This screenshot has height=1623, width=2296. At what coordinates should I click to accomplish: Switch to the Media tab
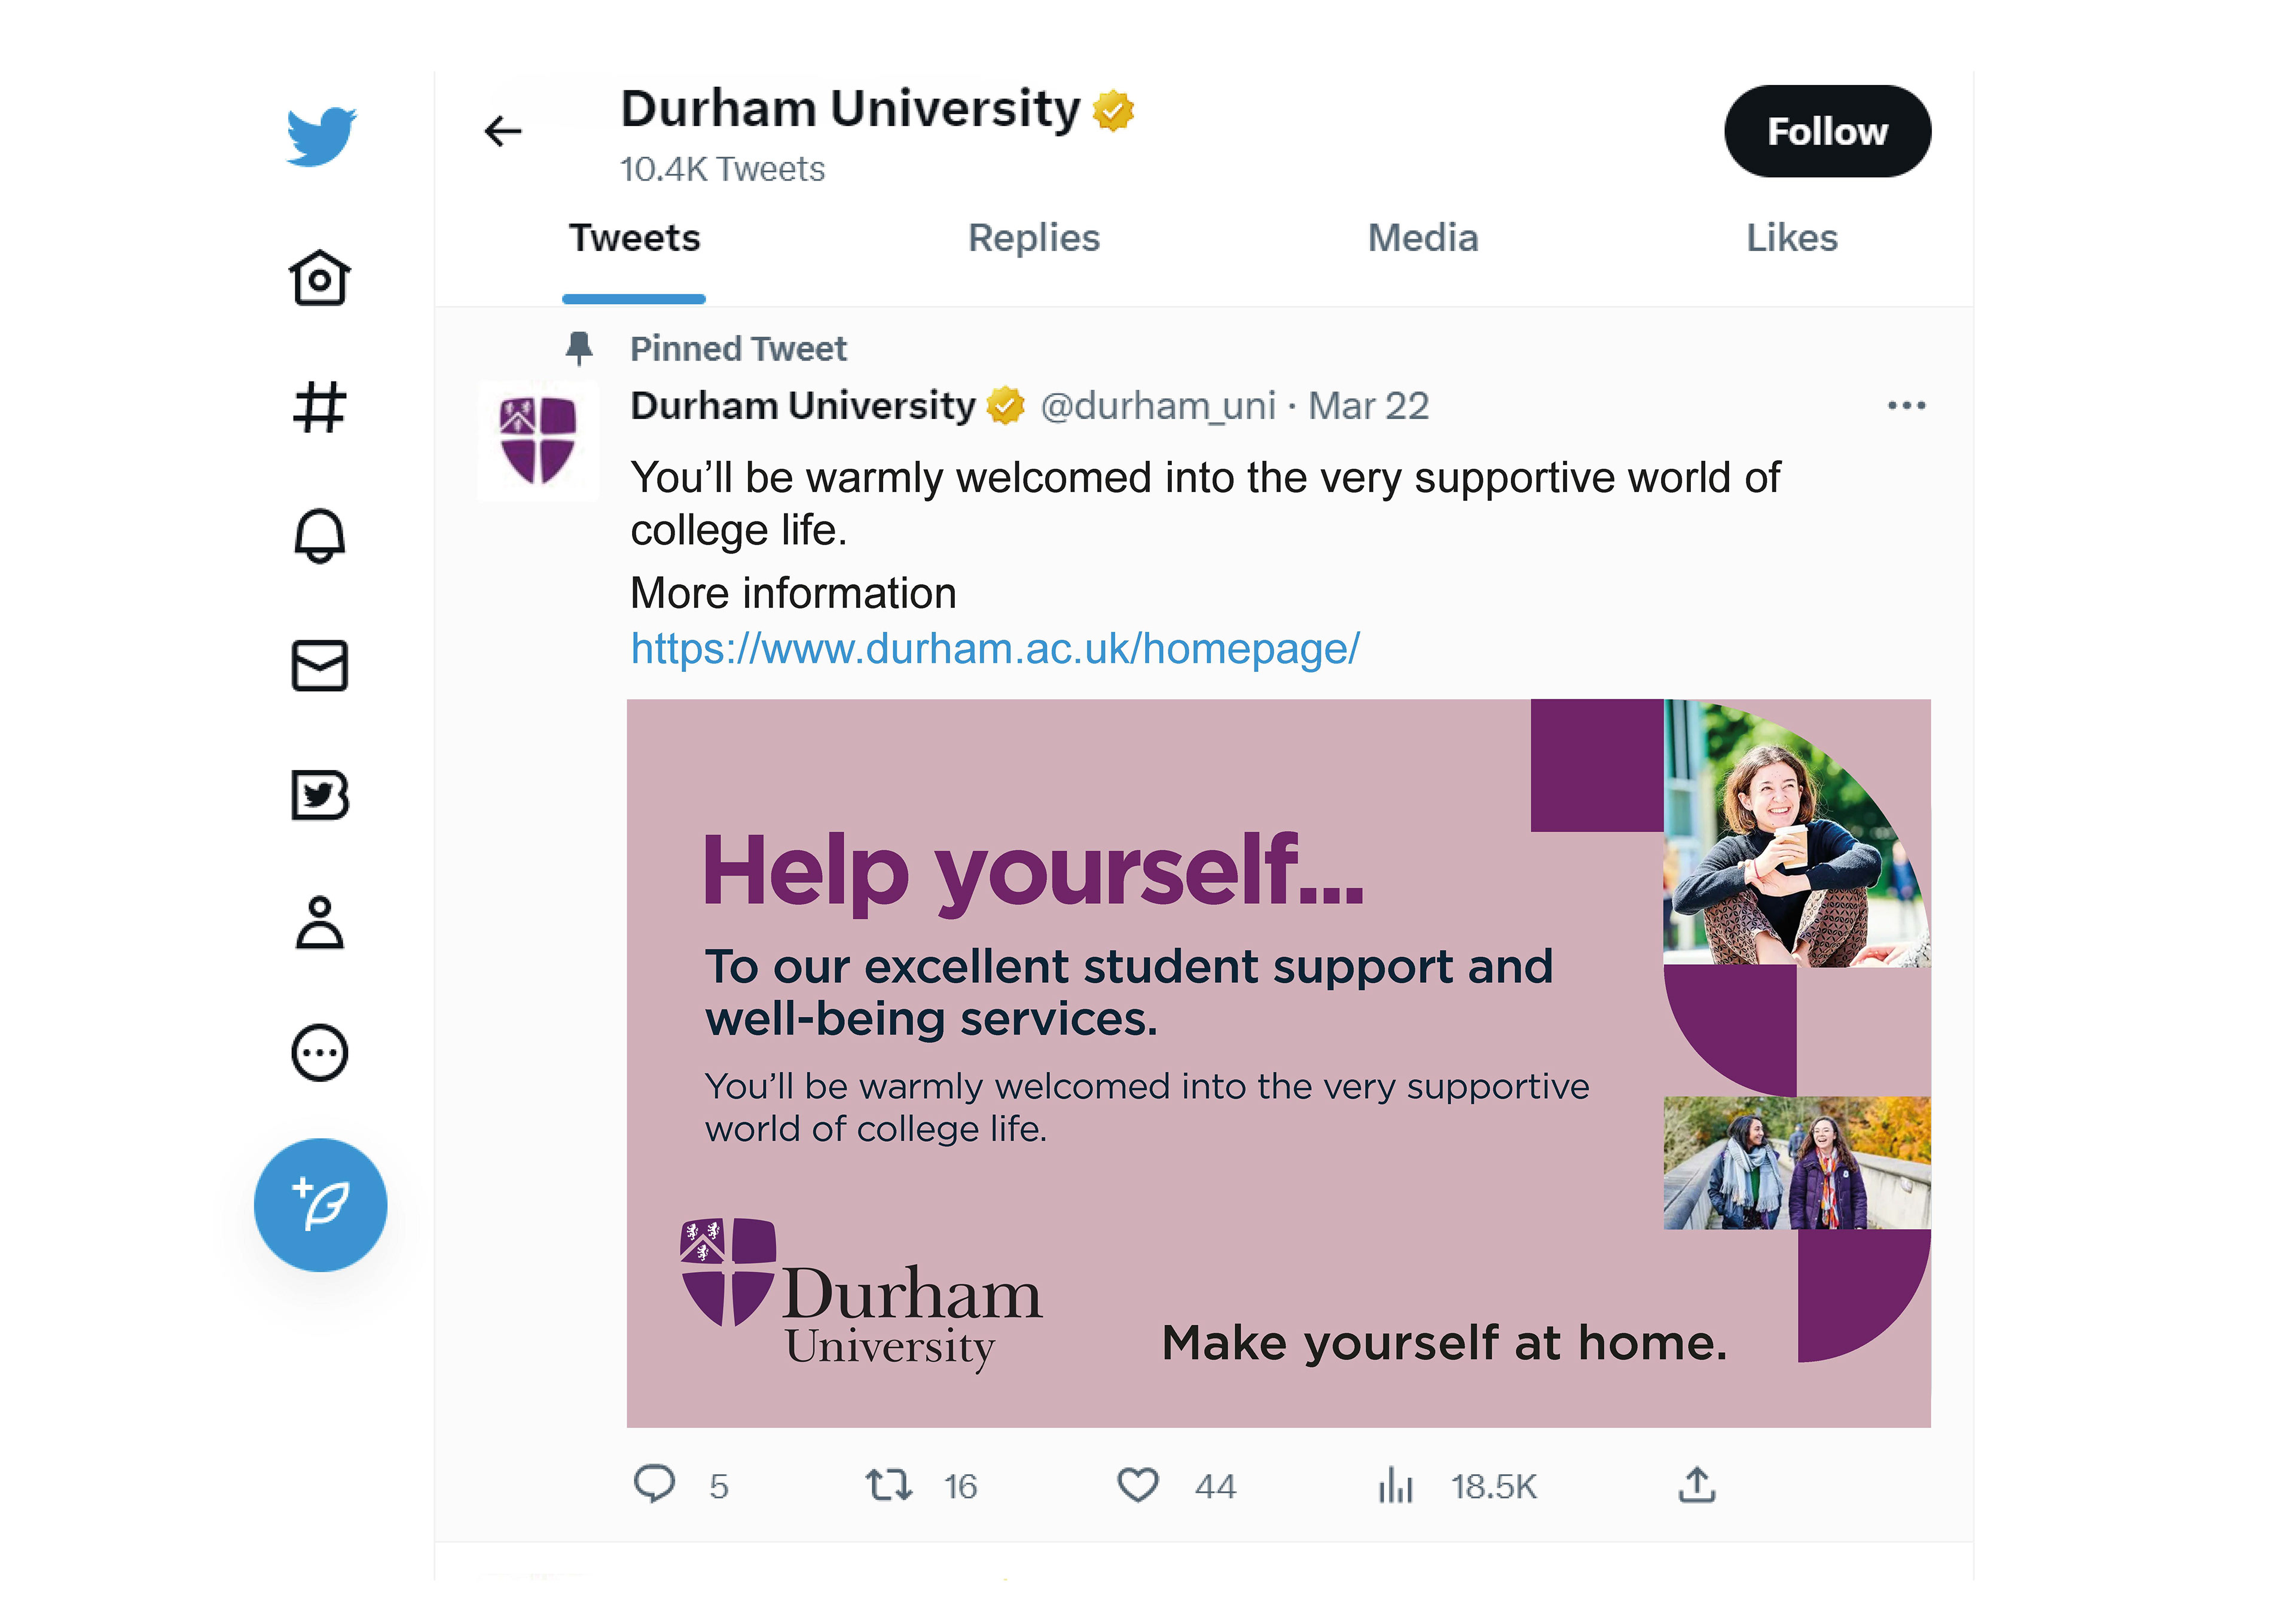point(1422,238)
